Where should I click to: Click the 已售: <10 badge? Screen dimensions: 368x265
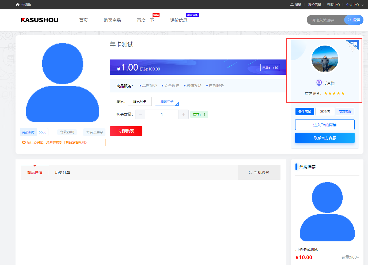(x=270, y=68)
